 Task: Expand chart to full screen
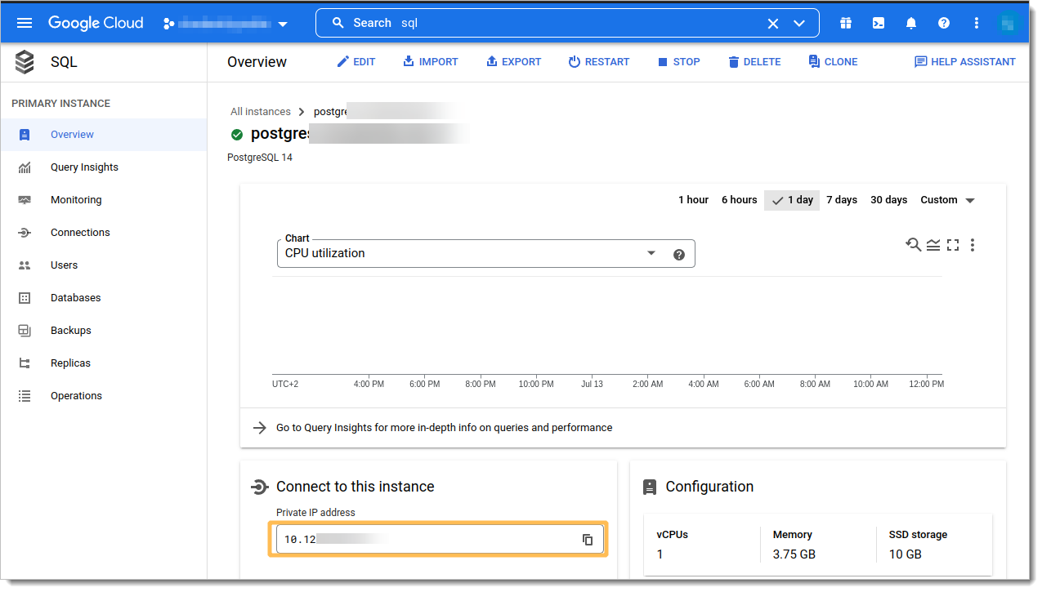point(953,245)
